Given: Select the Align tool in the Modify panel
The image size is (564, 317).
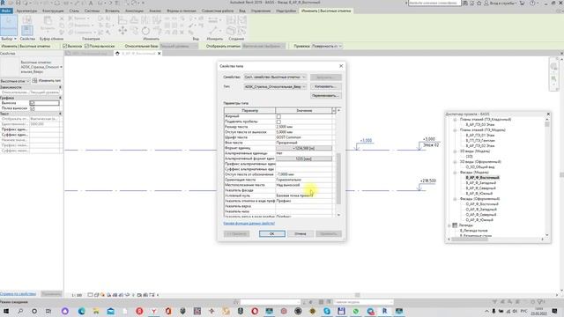Looking at the screenshot, I should 122,20.
